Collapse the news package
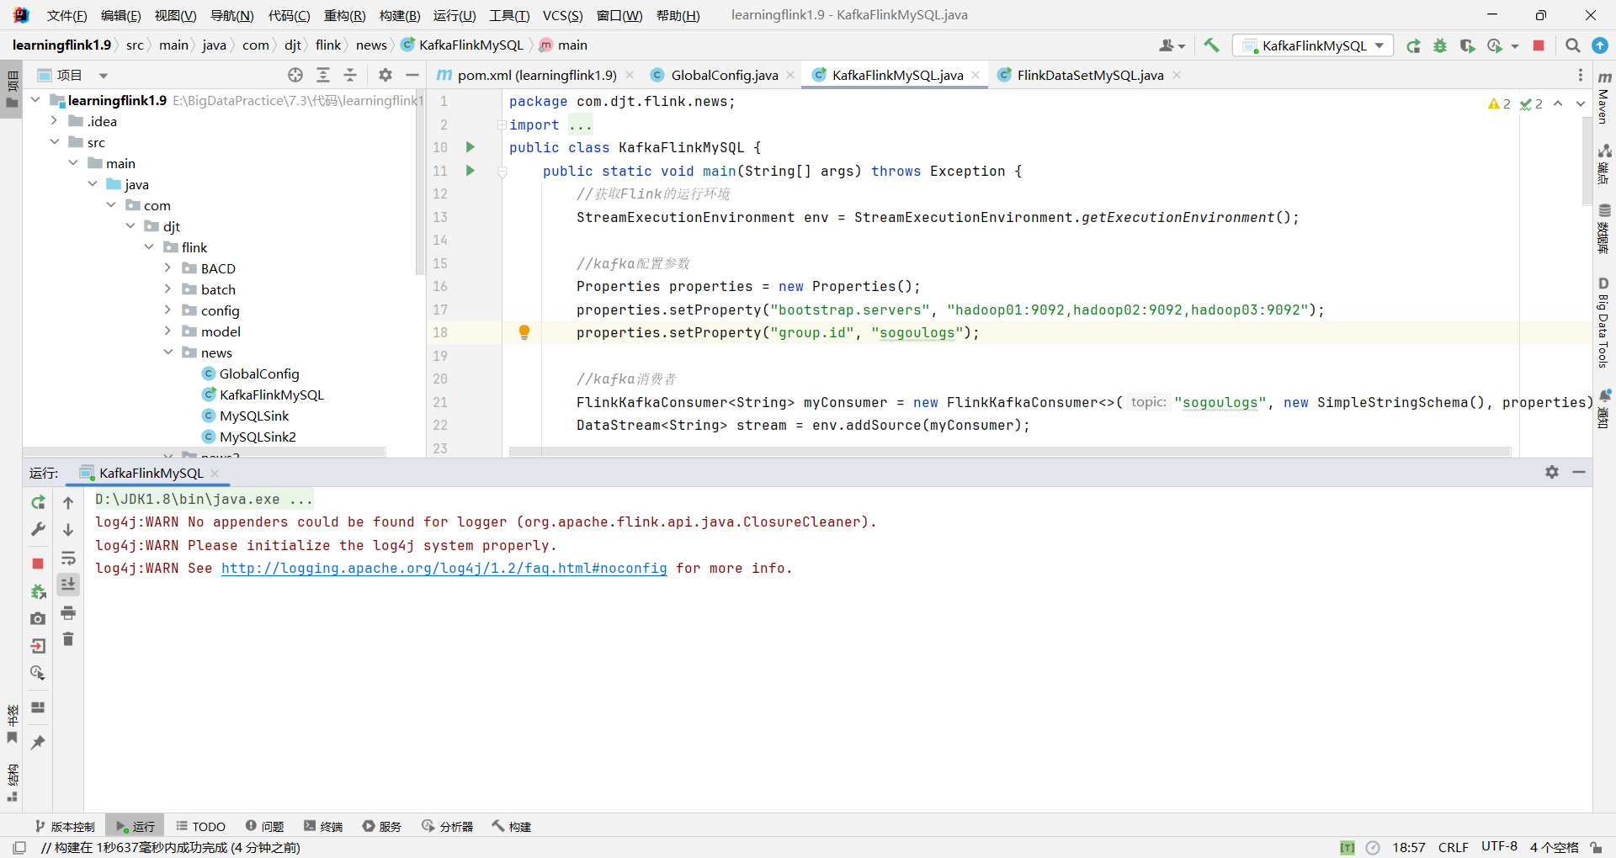This screenshot has width=1616, height=858. tap(167, 352)
